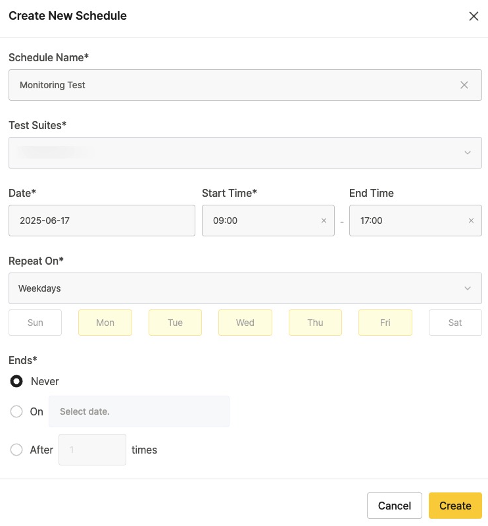Choose the ends On date radio button
The width and height of the screenshot is (488, 526).
[x=16, y=411]
